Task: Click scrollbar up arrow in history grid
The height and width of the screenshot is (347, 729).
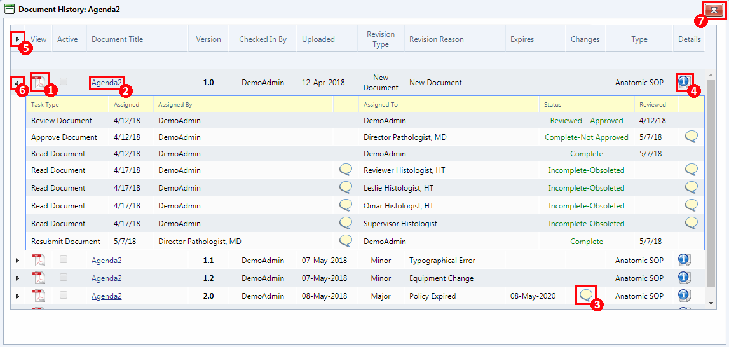Action: point(710,75)
